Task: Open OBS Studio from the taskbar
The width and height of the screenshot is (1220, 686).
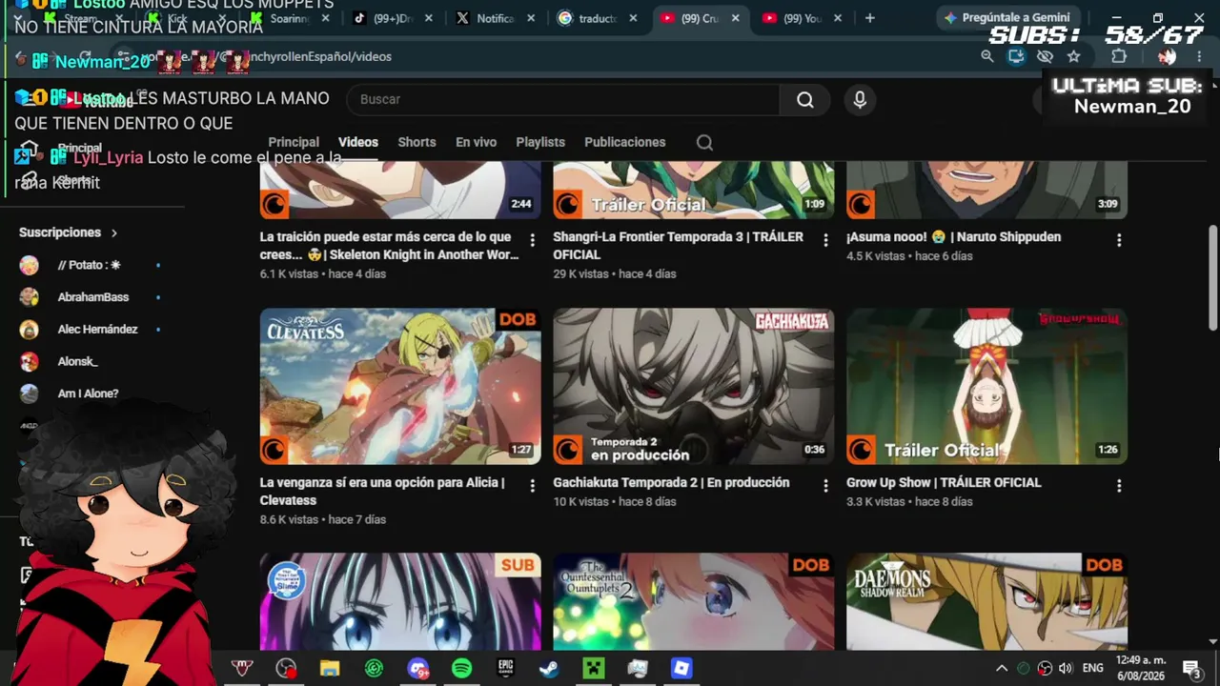Action: click(x=286, y=669)
